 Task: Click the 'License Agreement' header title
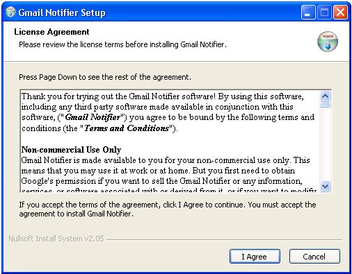[51, 32]
